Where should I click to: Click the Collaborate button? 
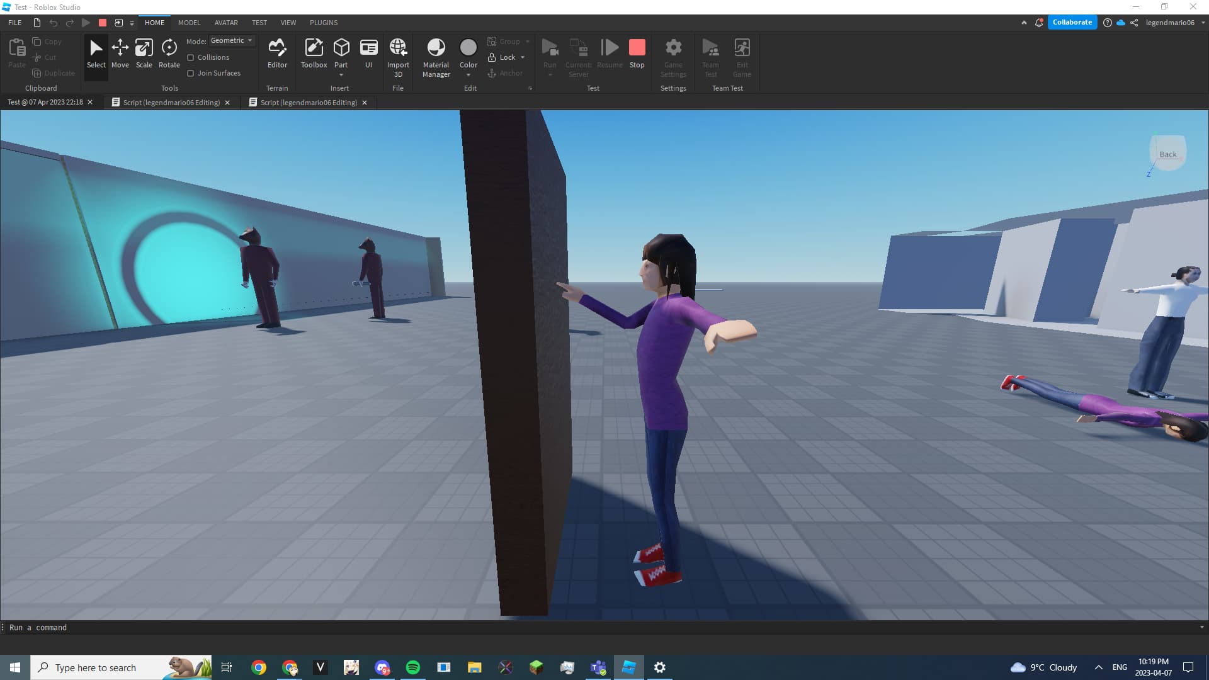(1072, 22)
